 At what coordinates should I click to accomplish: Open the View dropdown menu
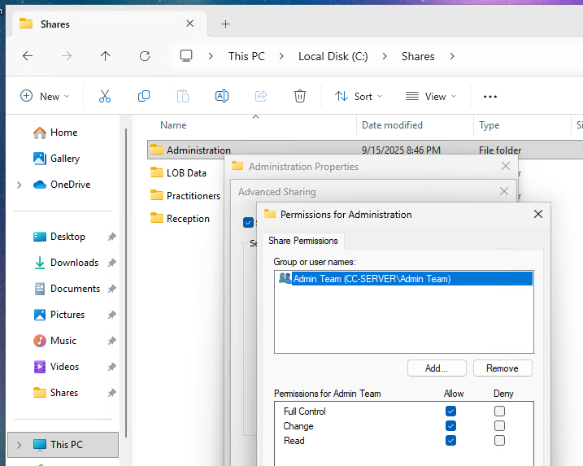click(x=431, y=96)
